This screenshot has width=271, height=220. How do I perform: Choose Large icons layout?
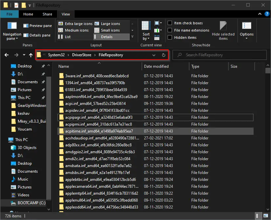click(107, 24)
